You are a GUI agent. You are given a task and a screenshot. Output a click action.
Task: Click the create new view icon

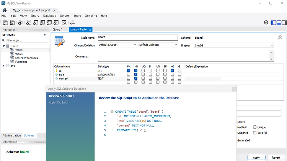coord(42,22)
